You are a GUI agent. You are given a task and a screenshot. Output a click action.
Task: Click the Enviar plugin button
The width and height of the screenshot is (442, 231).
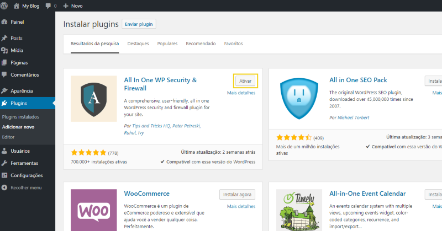[x=139, y=24]
